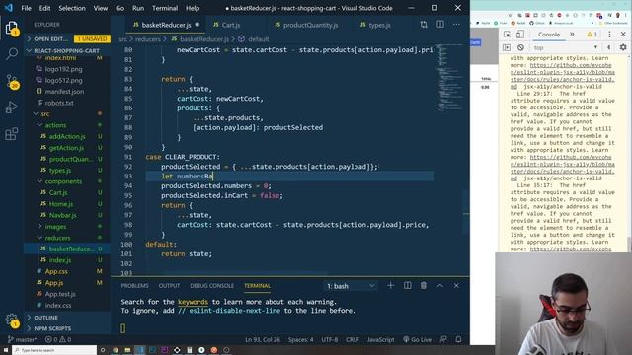Viewport: 632px width, 355px height.
Task: Click the DevTools inspect element icon
Action: pyautogui.click(x=507, y=35)
